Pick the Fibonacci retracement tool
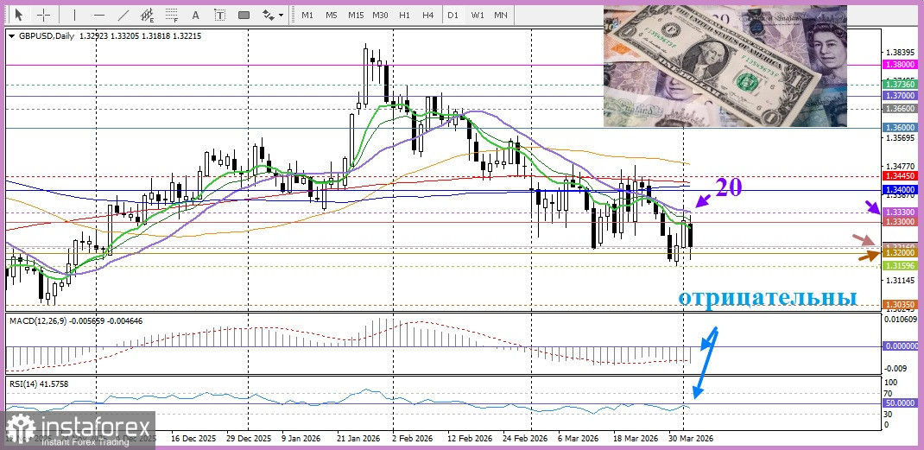924x450 pixels. point(172,15)
